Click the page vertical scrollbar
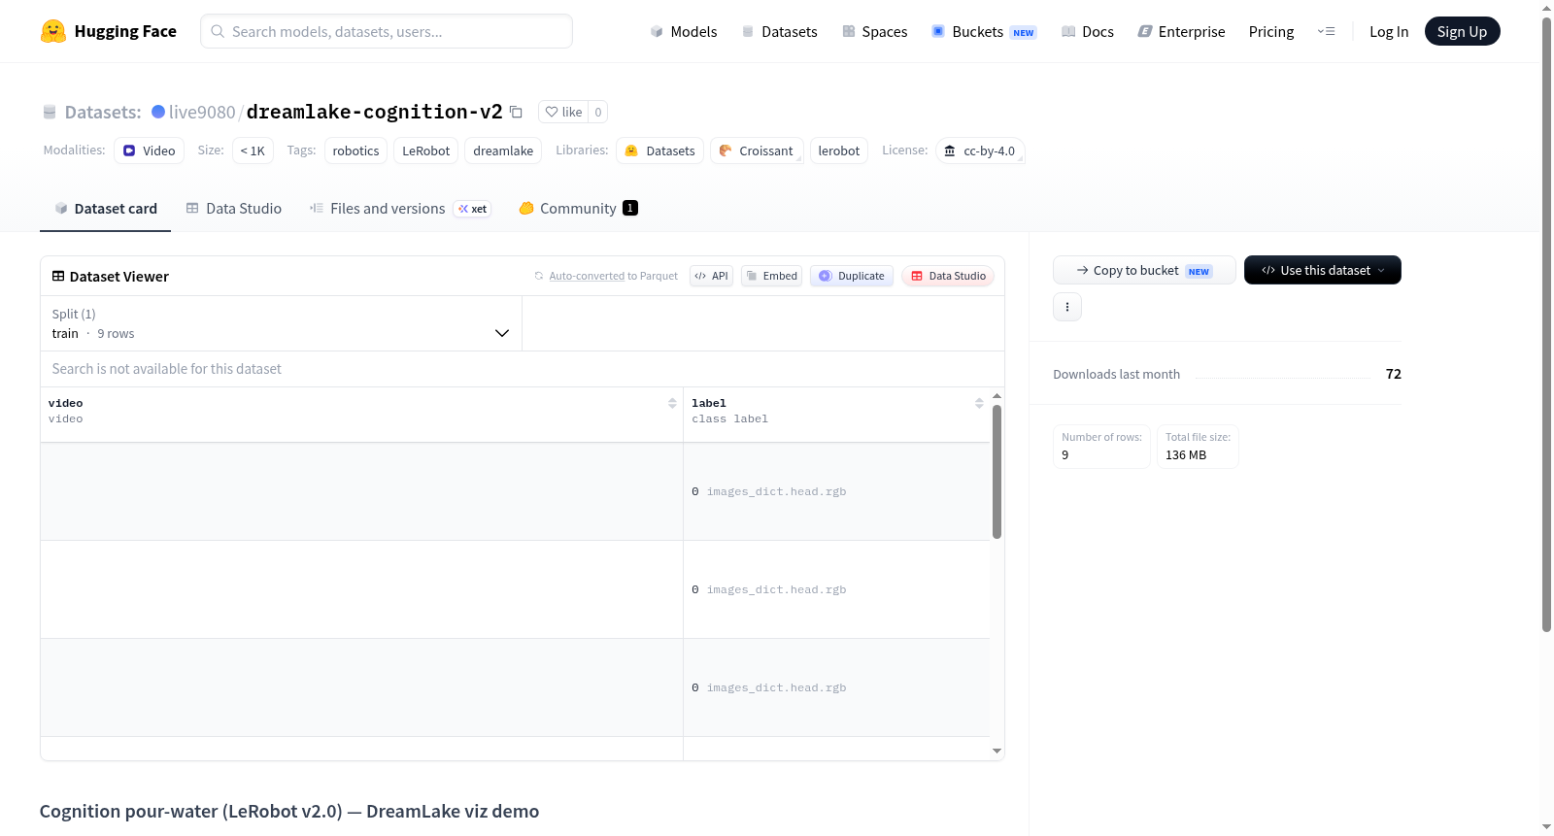 pos(1547,325)
